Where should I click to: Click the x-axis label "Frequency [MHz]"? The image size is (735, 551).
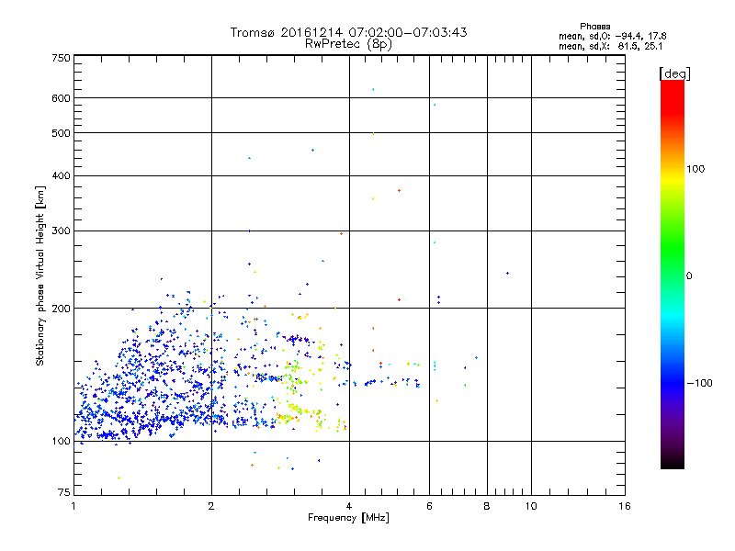[x=348, y=518]
